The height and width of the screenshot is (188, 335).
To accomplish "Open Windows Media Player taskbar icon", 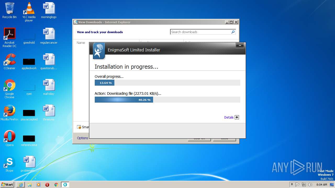I will tap(38, 185).
